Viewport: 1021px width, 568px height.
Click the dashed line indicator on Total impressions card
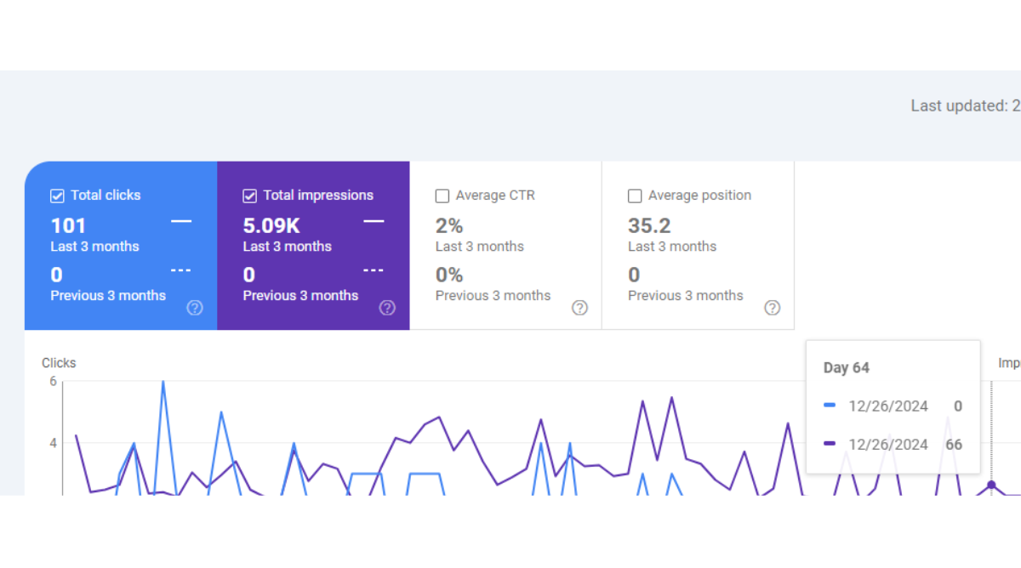(374, 270)
